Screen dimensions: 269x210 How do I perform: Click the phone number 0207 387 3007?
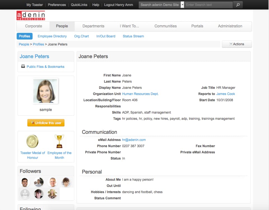coord(133,146)
